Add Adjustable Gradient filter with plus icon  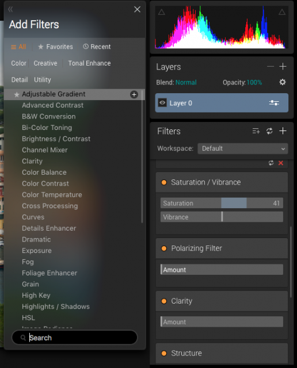[134, 94]
